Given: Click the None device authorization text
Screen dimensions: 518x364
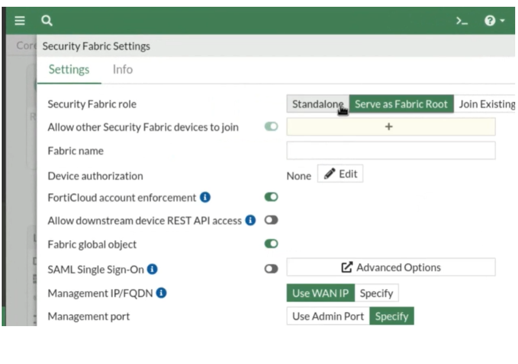Looking at the screenshot, I should coord(299,176).
